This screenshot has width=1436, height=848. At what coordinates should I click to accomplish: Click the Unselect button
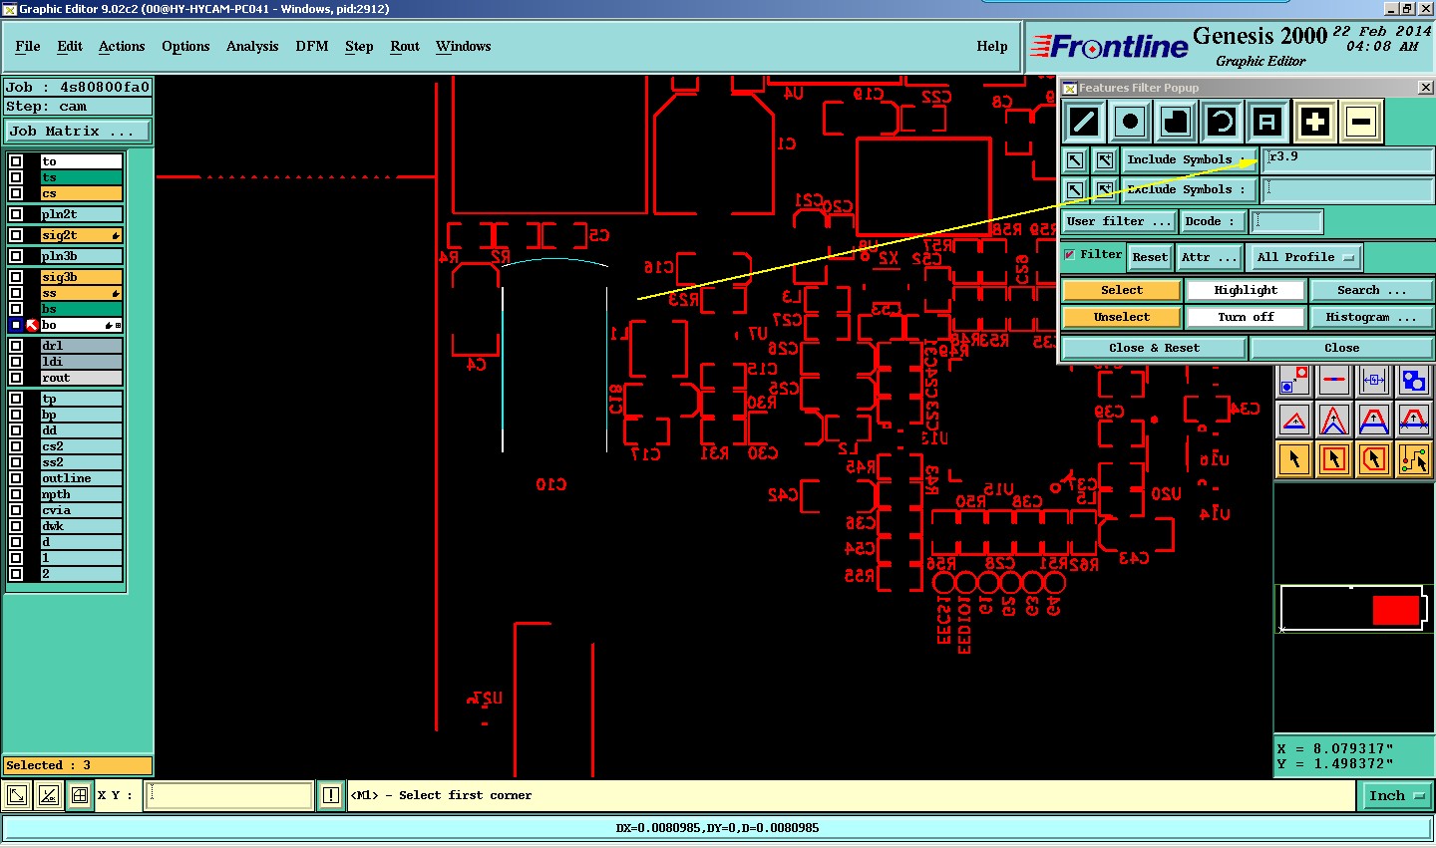pos(1122,317)
